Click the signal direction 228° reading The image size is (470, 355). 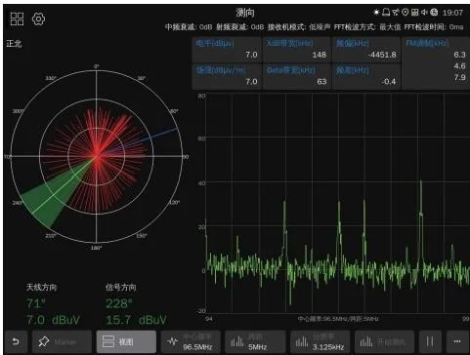tap(119, 303)
